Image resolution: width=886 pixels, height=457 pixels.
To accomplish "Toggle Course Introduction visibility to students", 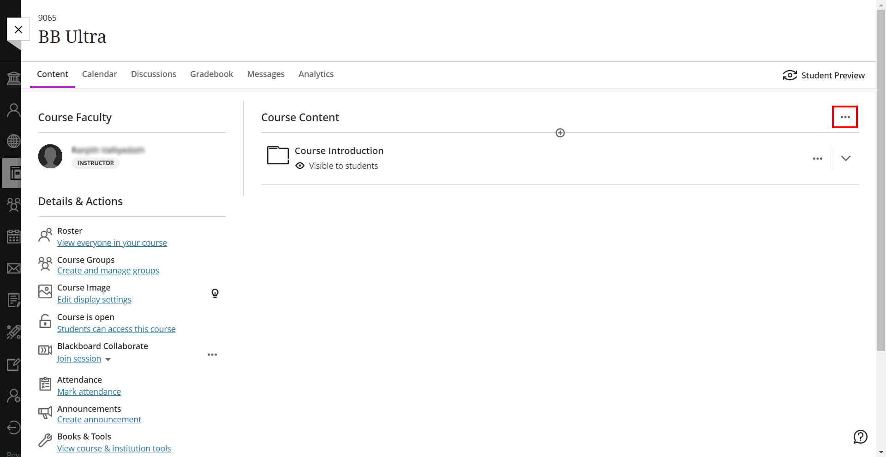I will point(343,166).
